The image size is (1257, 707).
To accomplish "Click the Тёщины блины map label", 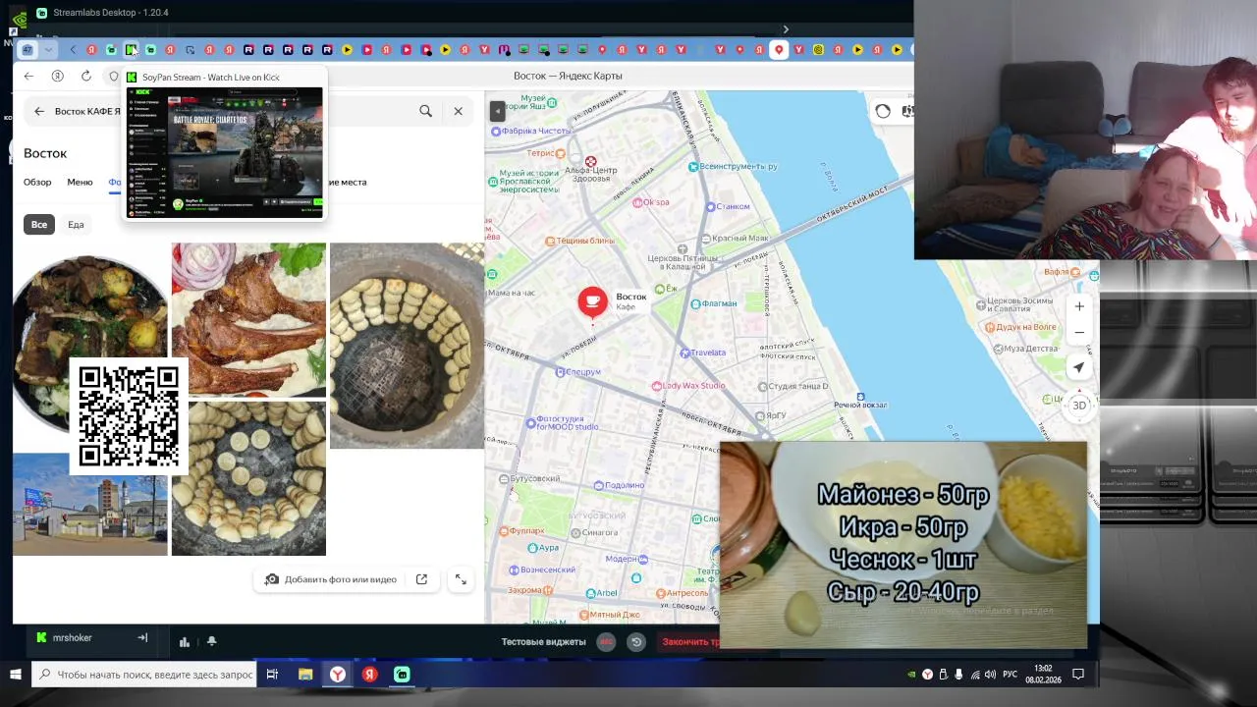I will 579,241.
